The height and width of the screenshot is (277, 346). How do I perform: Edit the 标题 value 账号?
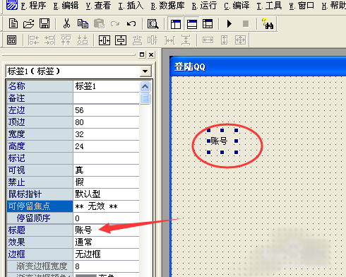pos(106,230)
